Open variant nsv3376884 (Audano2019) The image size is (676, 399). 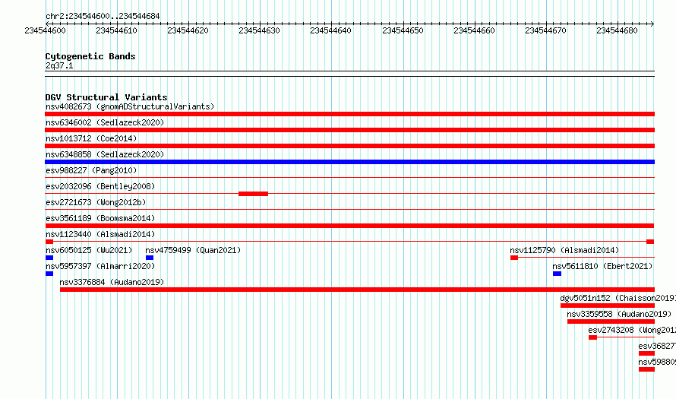pos(112,282)
